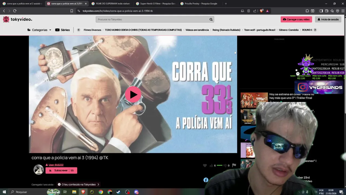This screenshot has width=346, height=195.
Task: Expand O teu conteúdo na Tokyvideo
Action: [78, 184]
